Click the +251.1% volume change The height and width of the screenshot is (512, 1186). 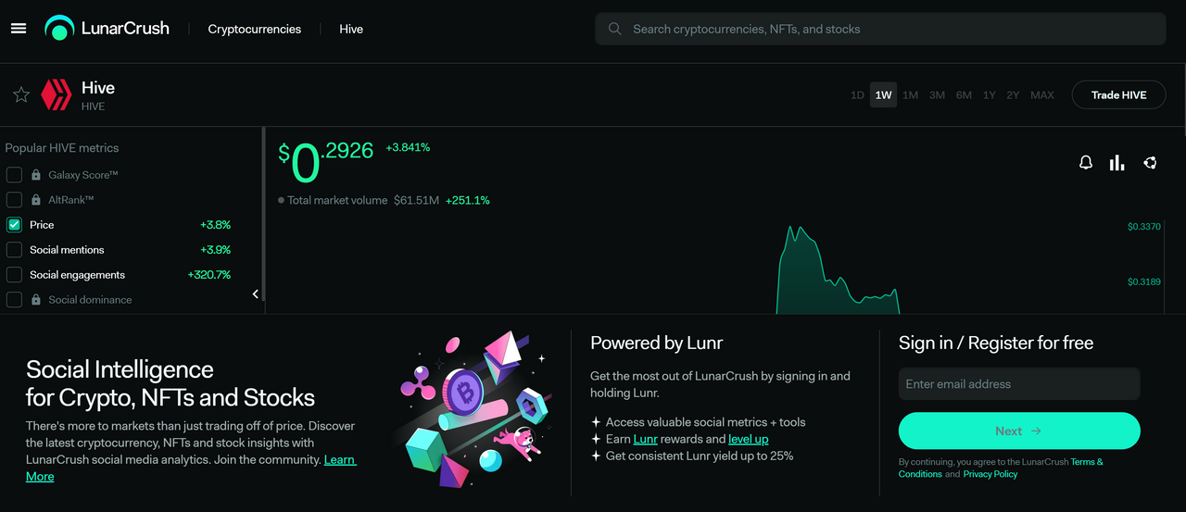(x=468, y=200)
